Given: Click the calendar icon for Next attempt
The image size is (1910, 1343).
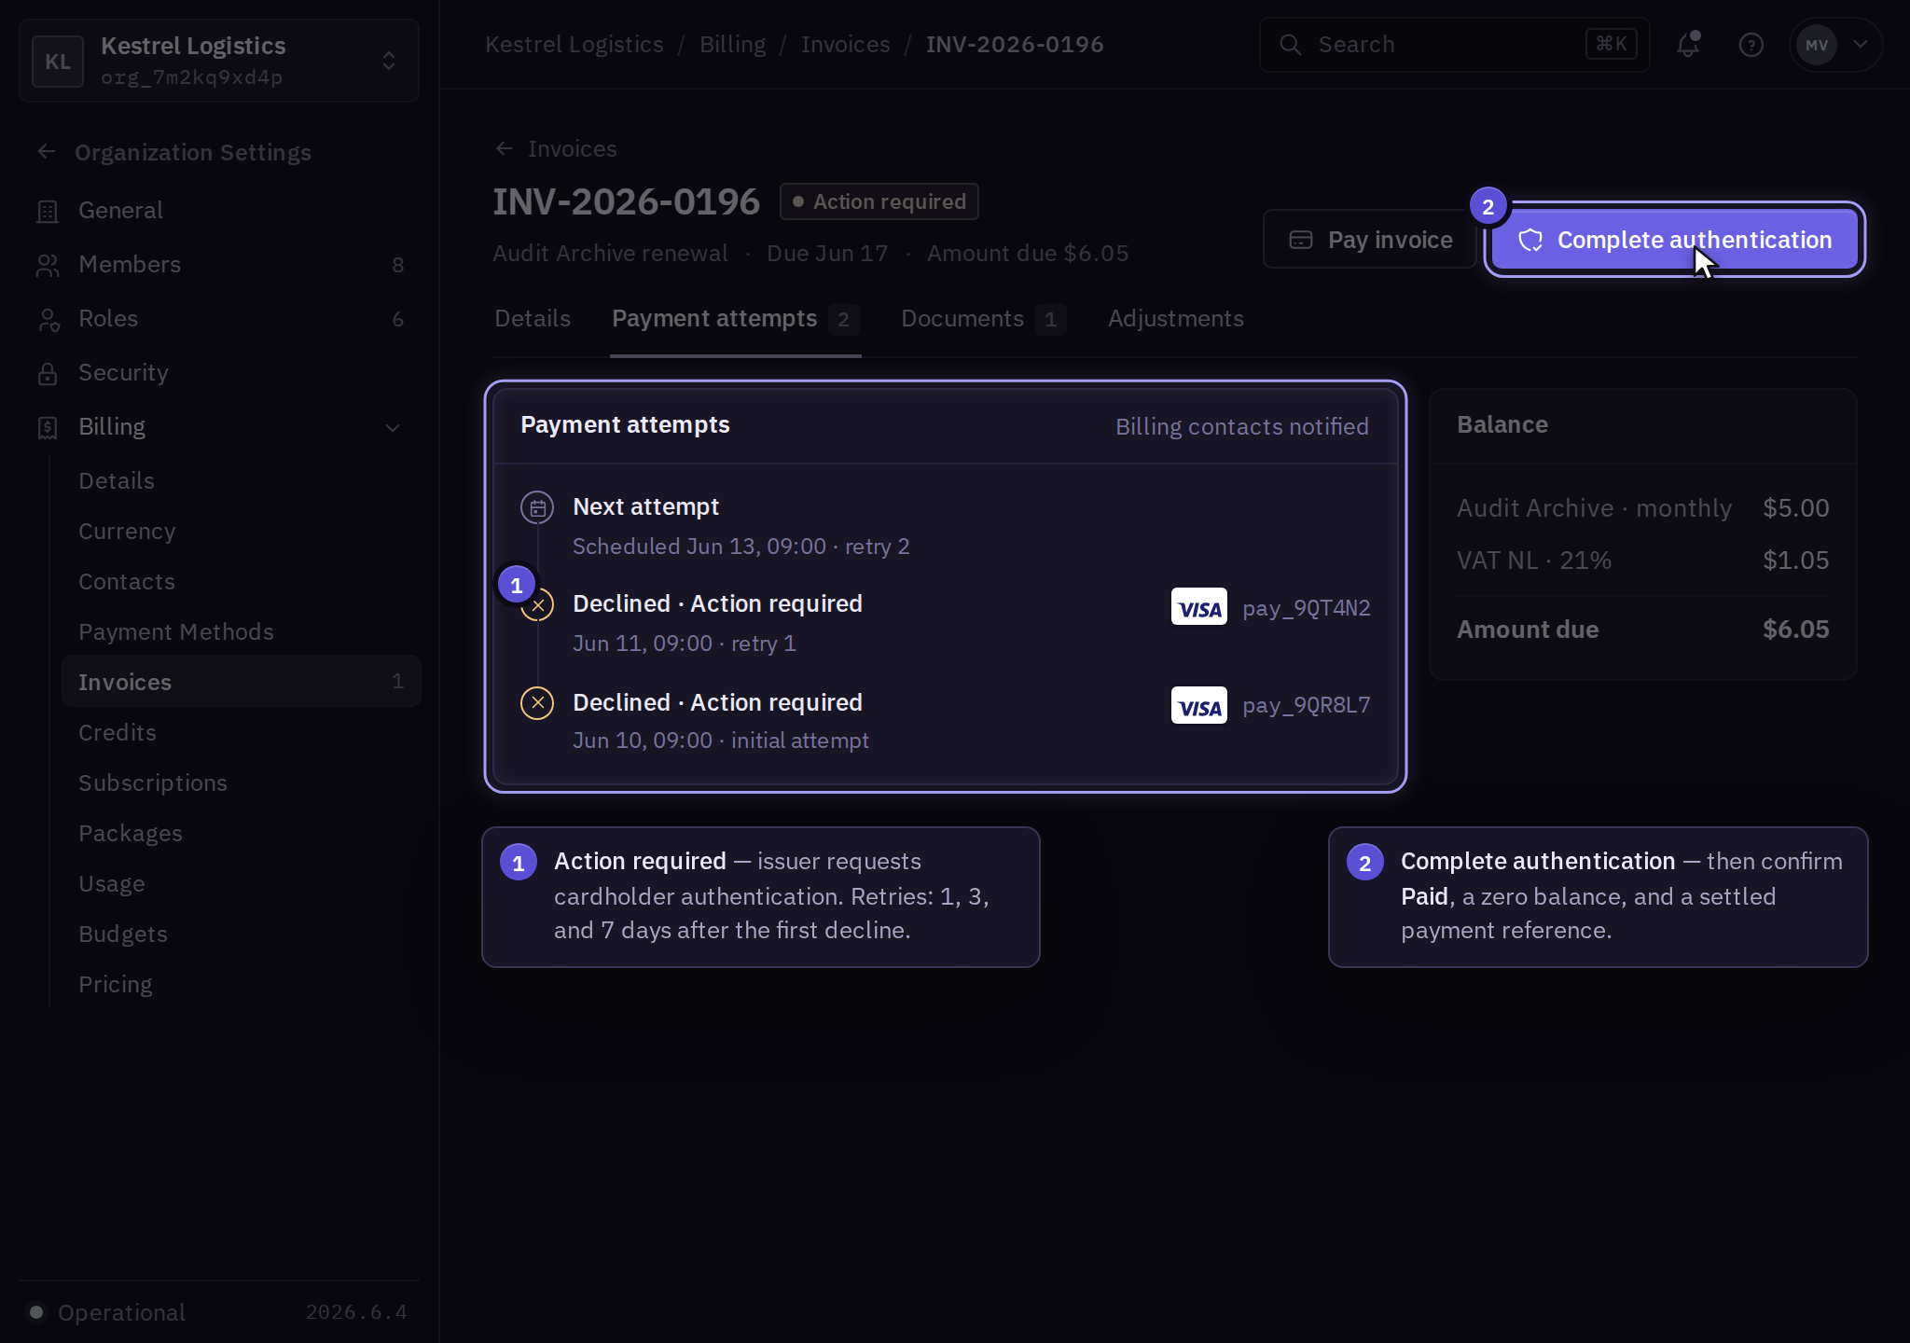Looking at the screenshot, I should [537, 507].
